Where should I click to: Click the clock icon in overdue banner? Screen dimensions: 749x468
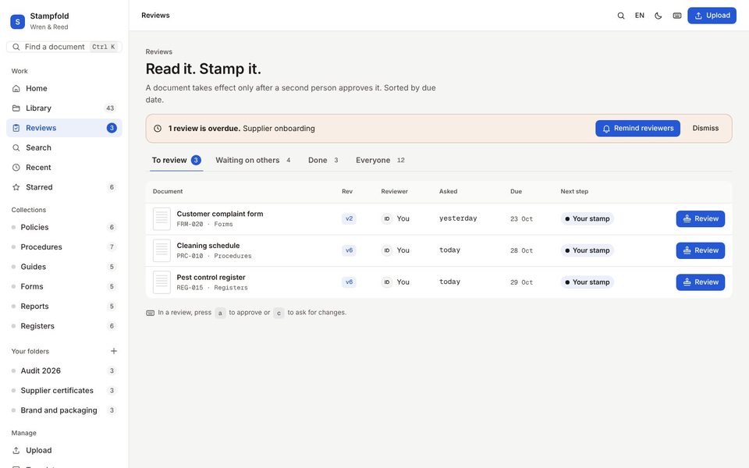click(x=158, y=129)
